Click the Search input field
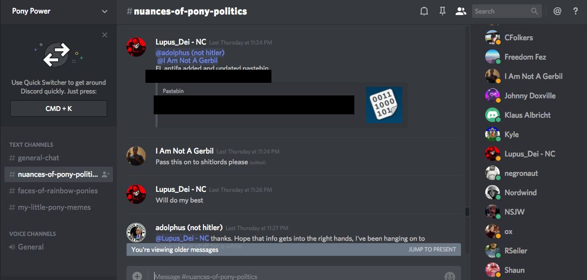 tap(501, 11)
